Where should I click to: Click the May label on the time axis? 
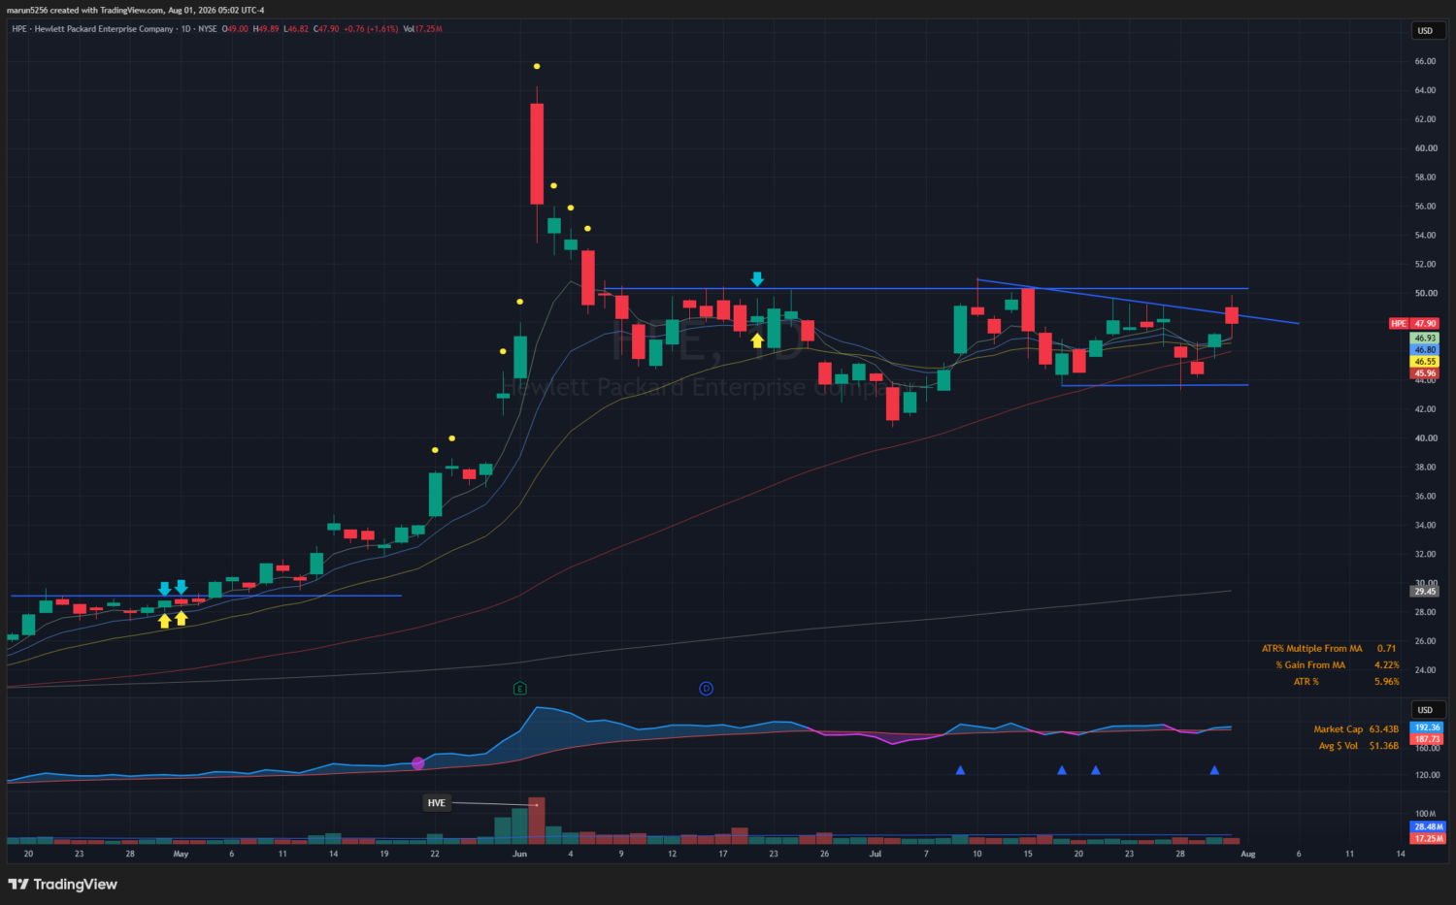181,855
